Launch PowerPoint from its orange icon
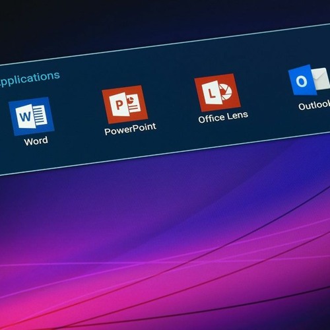330x330 pixels. [x=125, y=104]
